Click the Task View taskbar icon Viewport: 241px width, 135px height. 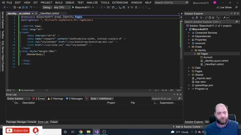[x=73, y=132]
